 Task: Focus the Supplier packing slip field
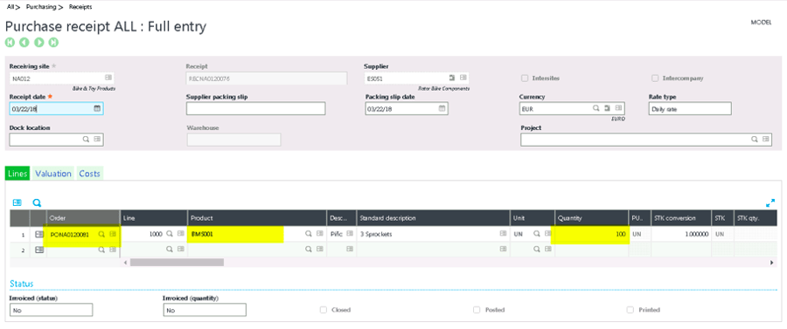point(256,109)
